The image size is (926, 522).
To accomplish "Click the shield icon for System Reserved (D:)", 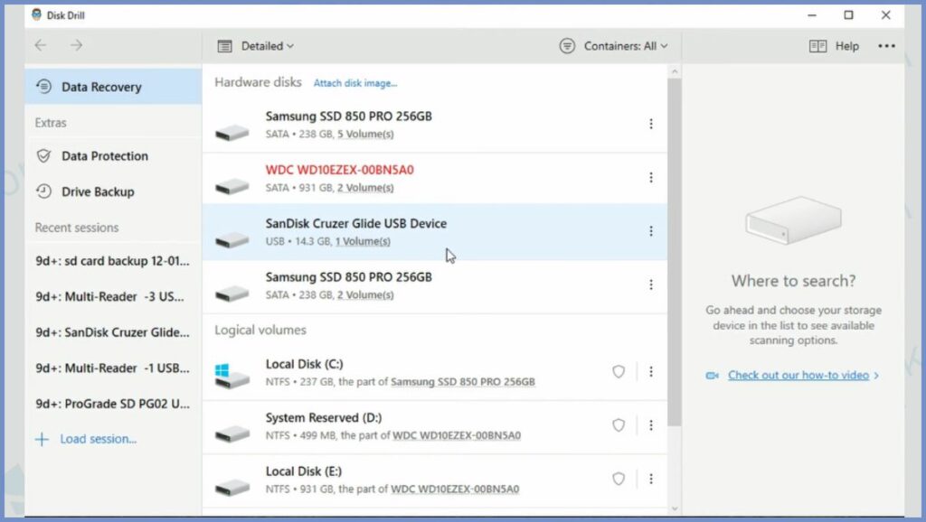I will 619,424.
